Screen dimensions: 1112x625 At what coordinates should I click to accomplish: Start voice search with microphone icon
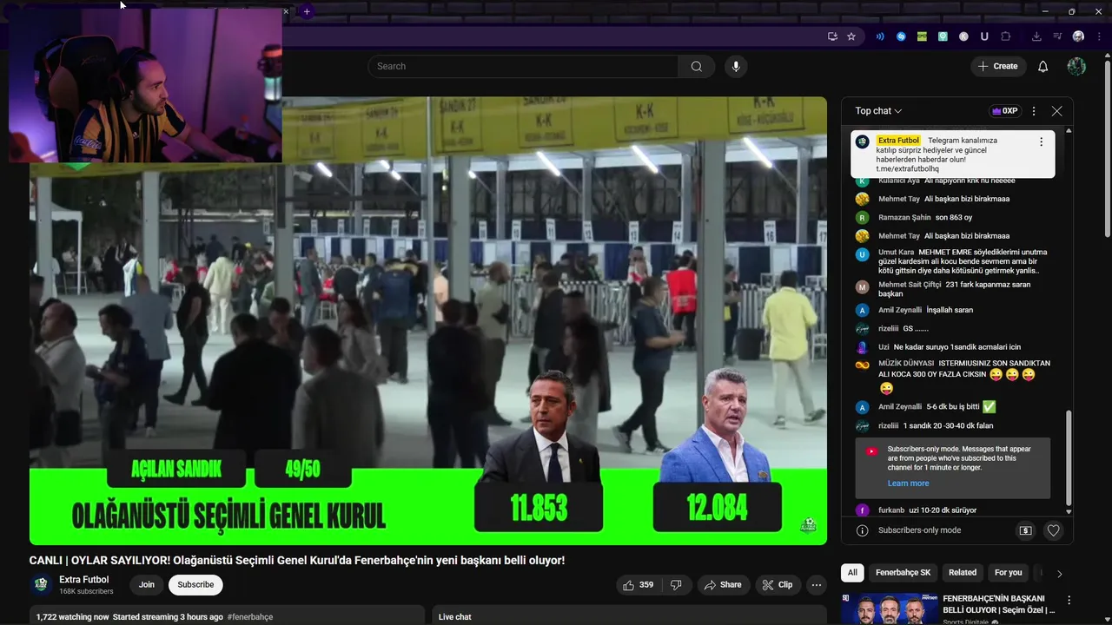(736, 67)
